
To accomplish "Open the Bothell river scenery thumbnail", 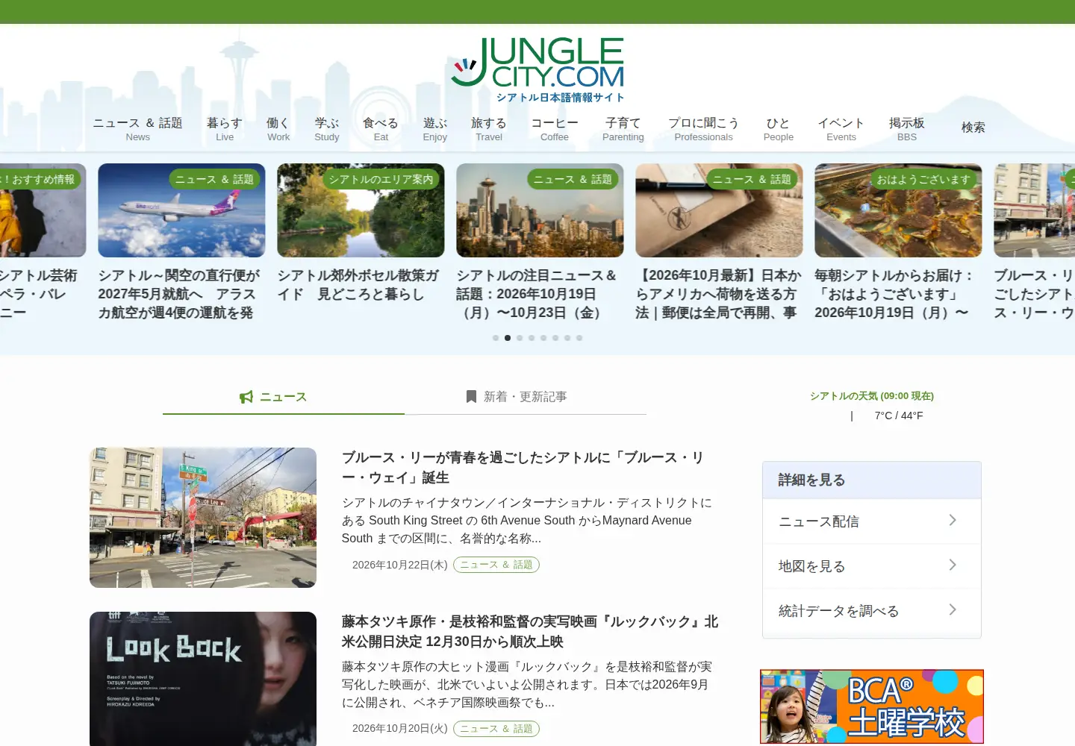I will (361, 210).
